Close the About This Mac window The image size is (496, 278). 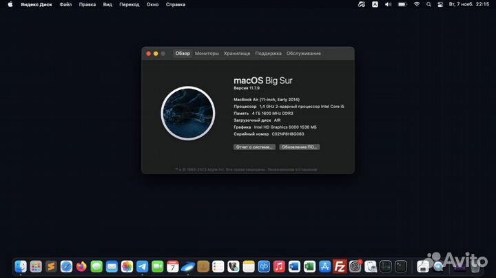coord(148,54)
